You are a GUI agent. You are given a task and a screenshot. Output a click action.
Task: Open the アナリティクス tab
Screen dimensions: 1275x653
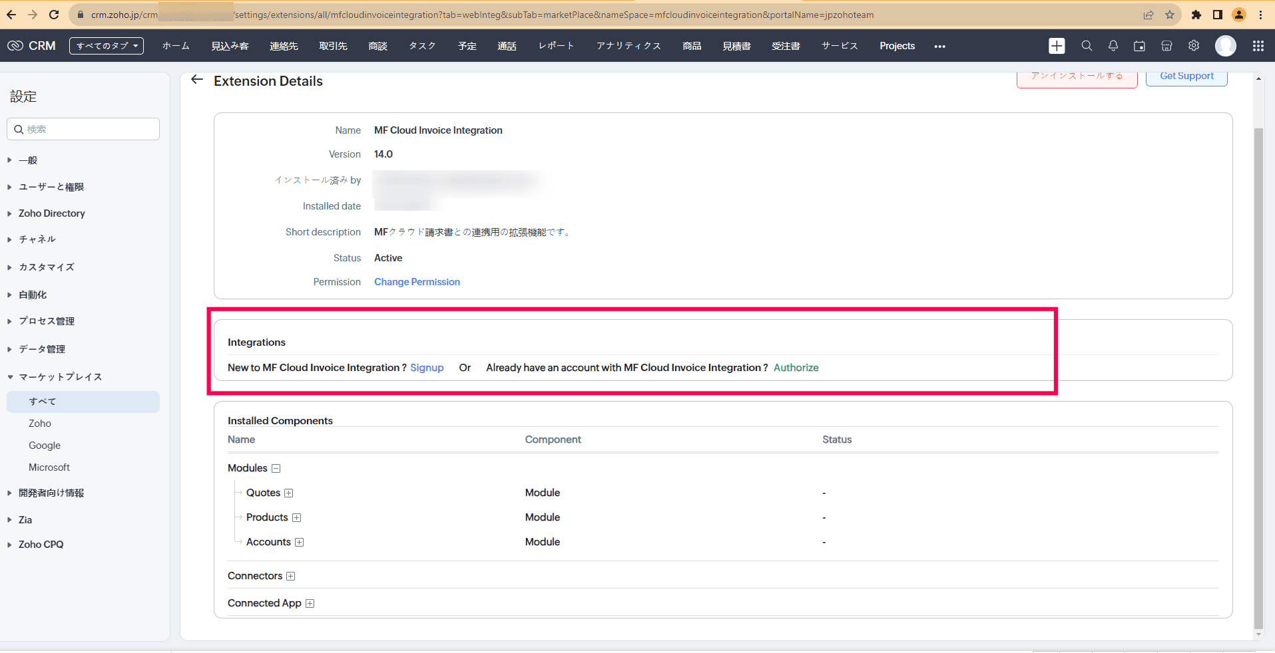pos(629,46)
